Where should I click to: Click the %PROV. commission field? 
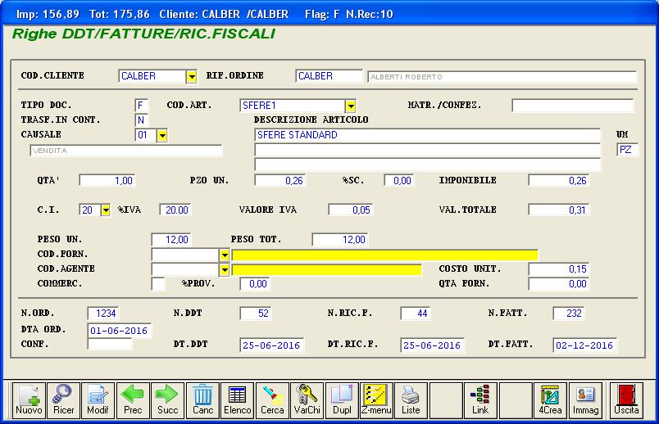click(x=255, y=284)
